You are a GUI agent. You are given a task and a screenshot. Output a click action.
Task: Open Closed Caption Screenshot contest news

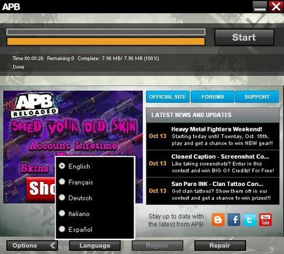coord(213,164)
